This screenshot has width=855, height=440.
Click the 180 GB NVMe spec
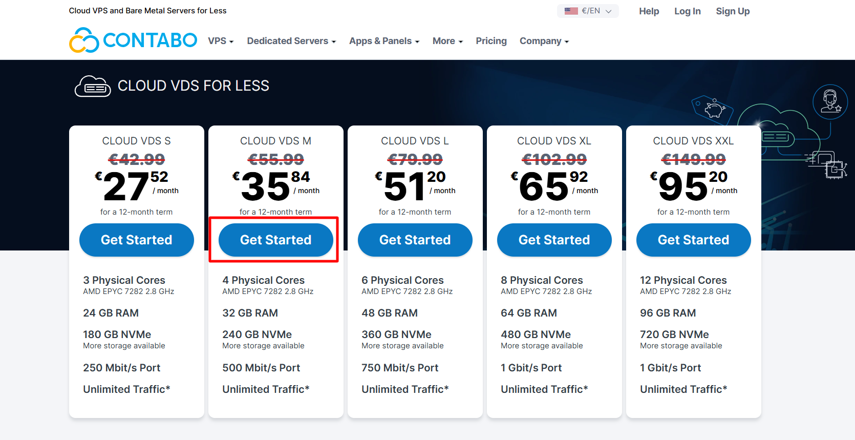(x=117, y=334)
